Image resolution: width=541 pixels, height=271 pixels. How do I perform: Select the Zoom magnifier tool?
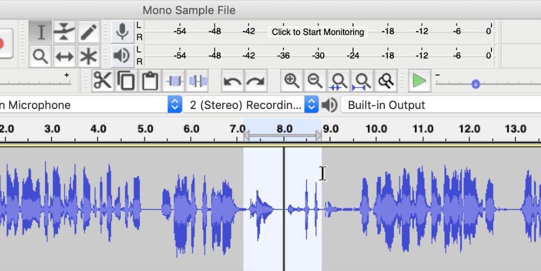point(41,56)
